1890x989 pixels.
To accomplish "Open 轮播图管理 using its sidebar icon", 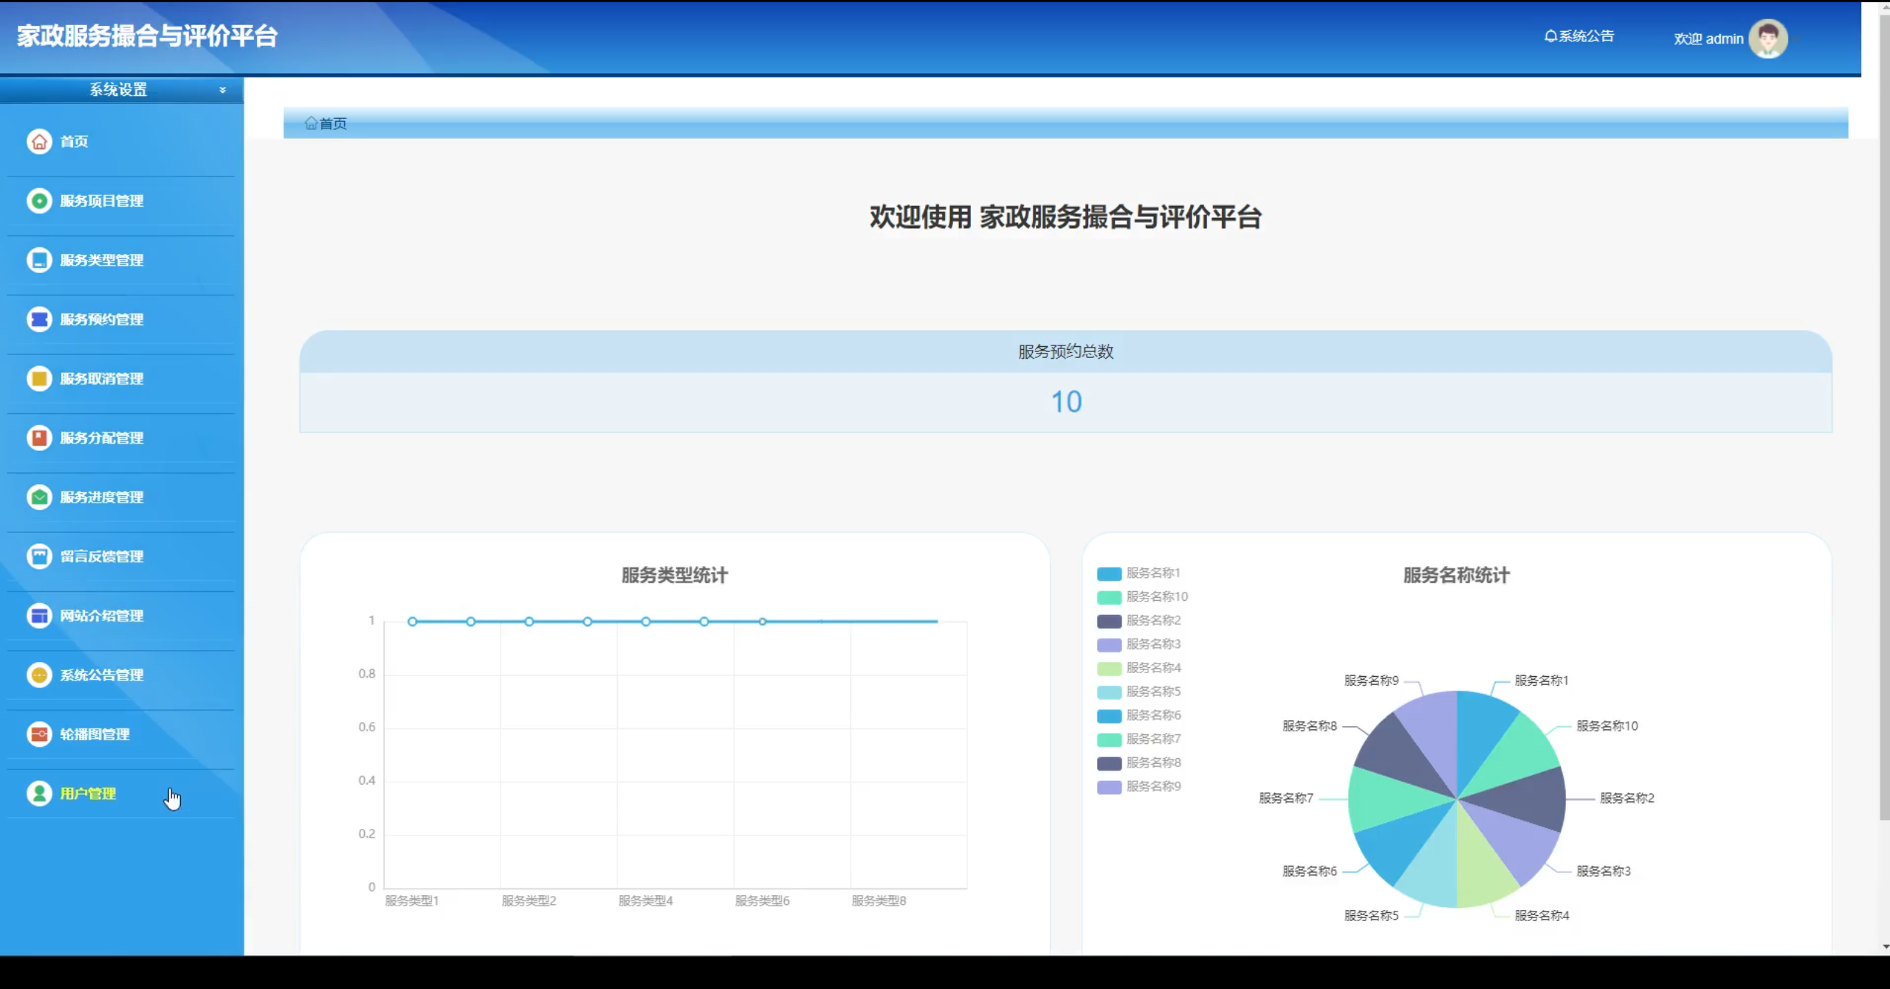I will (x=39, y=734).
